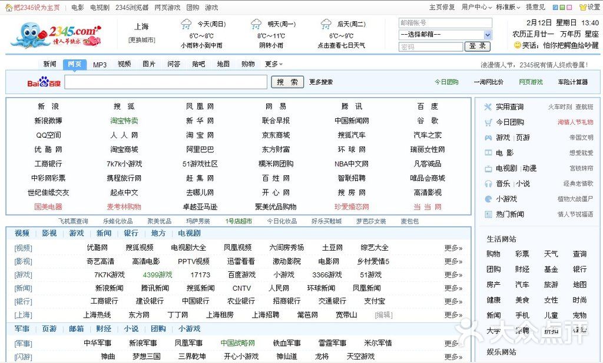Click the smiley face joke icon
This screenshot has height=363, width=603.
[517, 45]
